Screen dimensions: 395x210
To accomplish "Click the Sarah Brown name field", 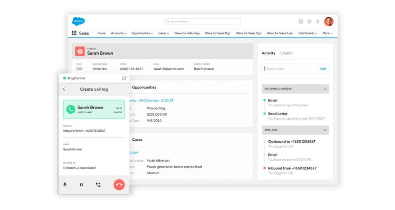I will 94,150.
